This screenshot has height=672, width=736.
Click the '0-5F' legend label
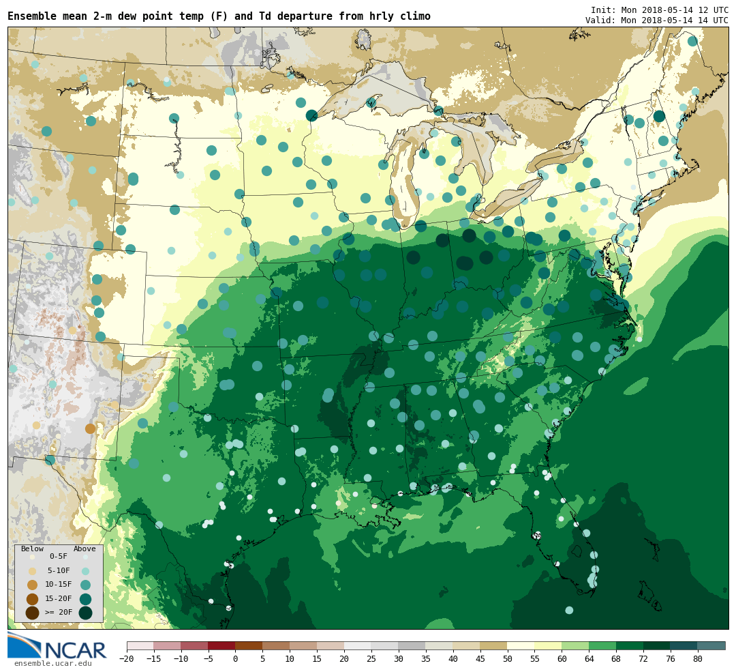pyautogui.click(x=59, y=557)
